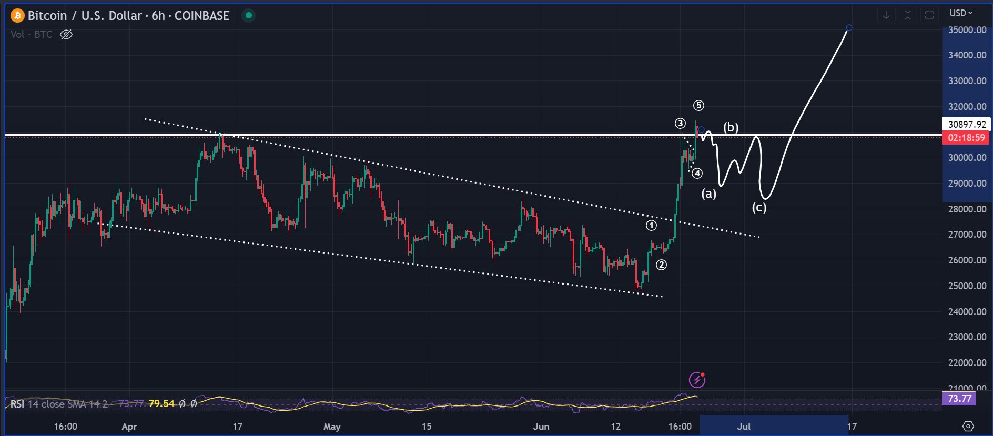This screenshot has height=436, width=993.
Task: Click the 02:18:59 bar countdown label
Action: point(967,138)
